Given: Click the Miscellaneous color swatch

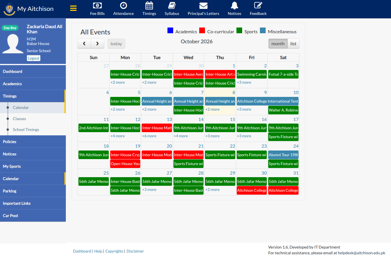Looking at the screenshot, I should point(263,30).
